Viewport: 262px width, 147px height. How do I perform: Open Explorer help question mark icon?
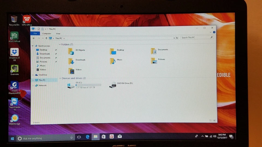click(x=214, y=32)
